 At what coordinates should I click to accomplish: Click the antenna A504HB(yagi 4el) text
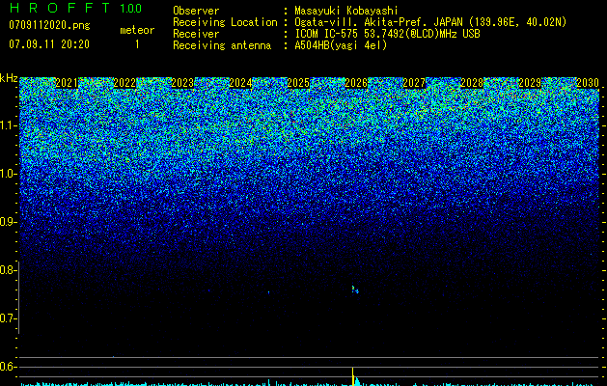341,45
